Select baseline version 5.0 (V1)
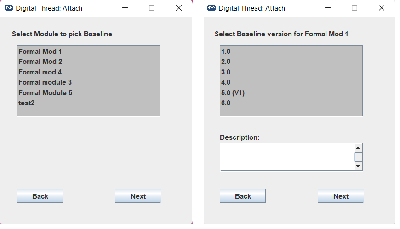 click(x=233, y=93)
